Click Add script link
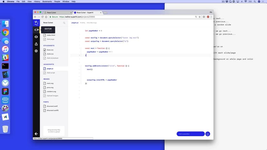This screenshot has width=267, height=150. 51,73
